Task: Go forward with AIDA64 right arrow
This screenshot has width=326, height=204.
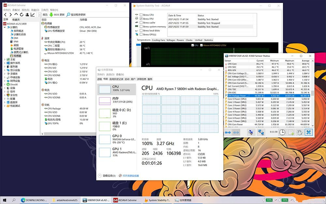Action: pyautogui.click(x=10, y=15)
